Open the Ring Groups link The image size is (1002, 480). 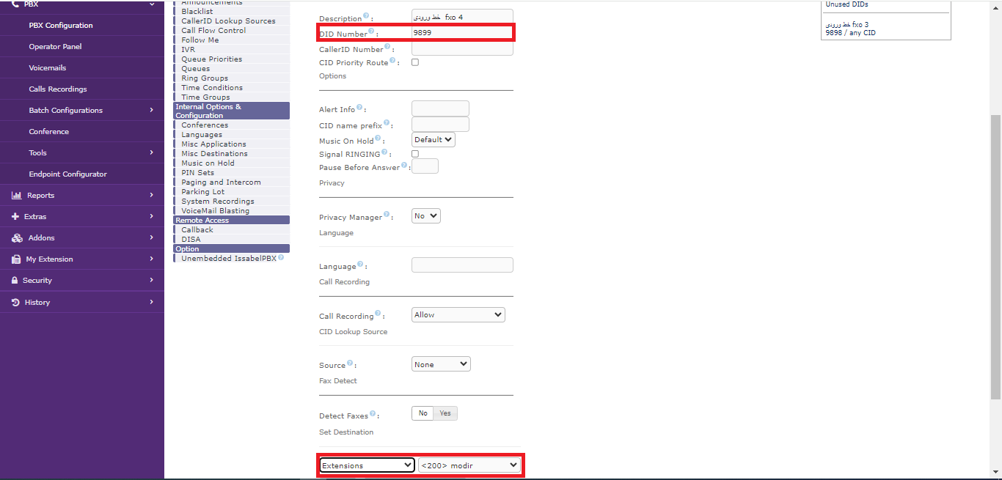click(x=205, y=78)
